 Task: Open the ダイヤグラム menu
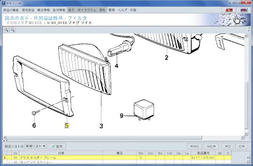tap(87, 10)
